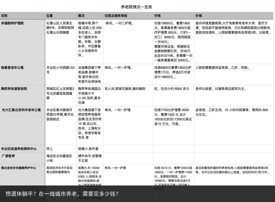Click the row name 陶然亭街道敬老院

[14, 89]
